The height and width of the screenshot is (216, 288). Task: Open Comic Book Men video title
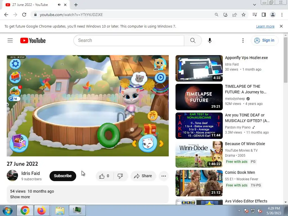pyautogui.click(x=240, y=172)
